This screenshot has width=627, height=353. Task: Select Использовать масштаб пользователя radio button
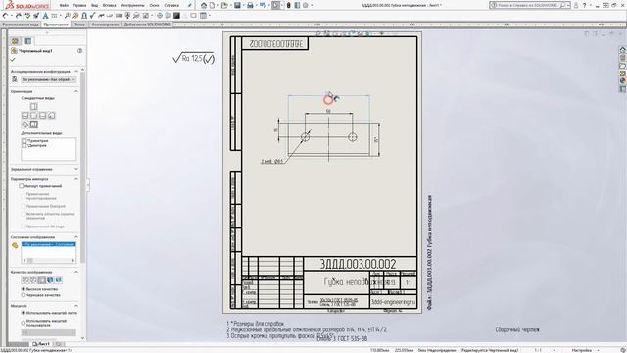tap(24, 323)
